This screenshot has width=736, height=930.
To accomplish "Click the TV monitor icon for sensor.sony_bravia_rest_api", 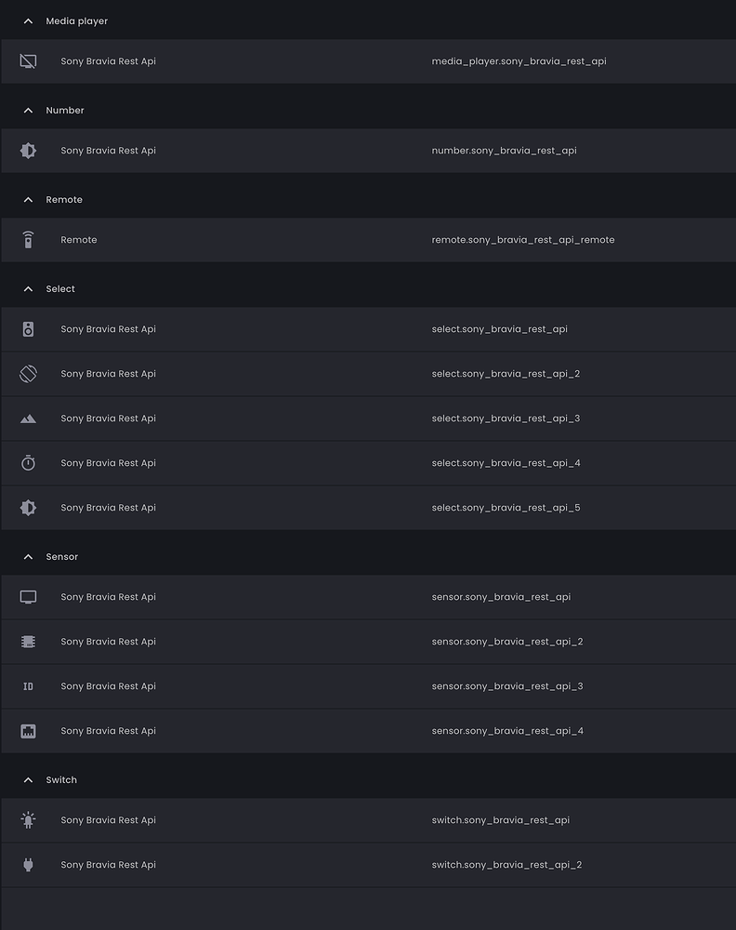I will click(x=28, y=597).
